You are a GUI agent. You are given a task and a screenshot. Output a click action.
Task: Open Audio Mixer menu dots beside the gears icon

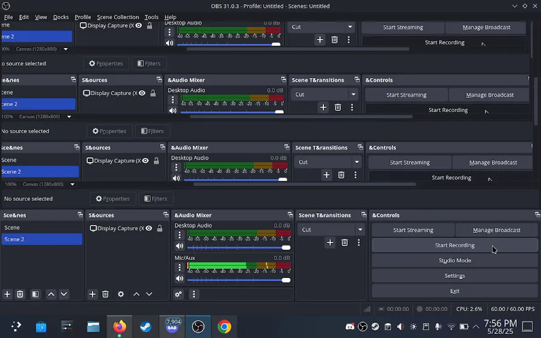click(194, 294)
